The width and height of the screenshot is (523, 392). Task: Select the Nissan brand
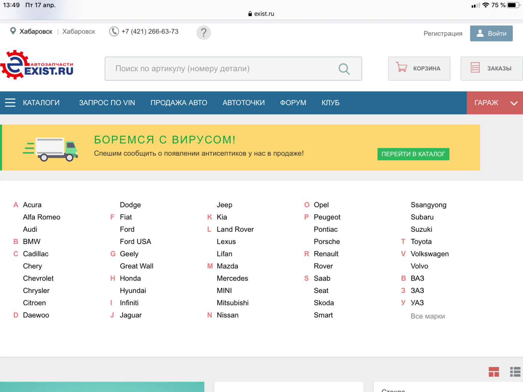[228, 315]
